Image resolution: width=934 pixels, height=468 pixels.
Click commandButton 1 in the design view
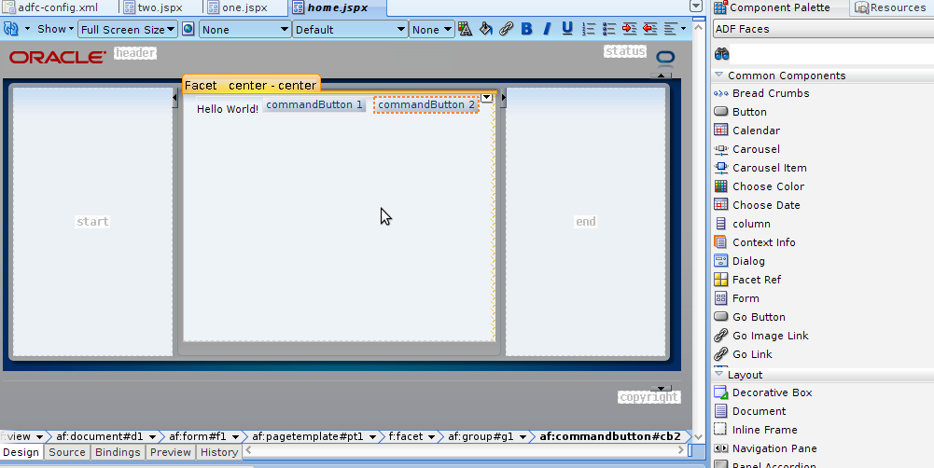pyautogui.click(x=314, y=105)
